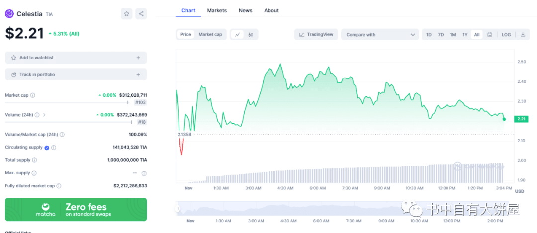537x233 pixels.
Task: Expand the Volume (24h) details chevron
Action: pos(44,115)
